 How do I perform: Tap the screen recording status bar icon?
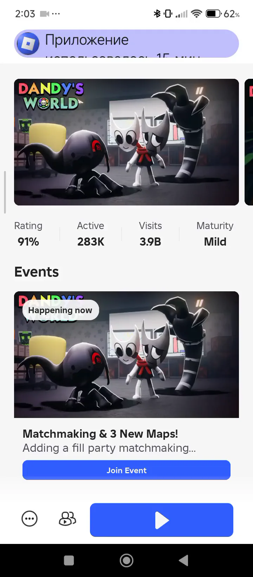click(x=45, y=14)
